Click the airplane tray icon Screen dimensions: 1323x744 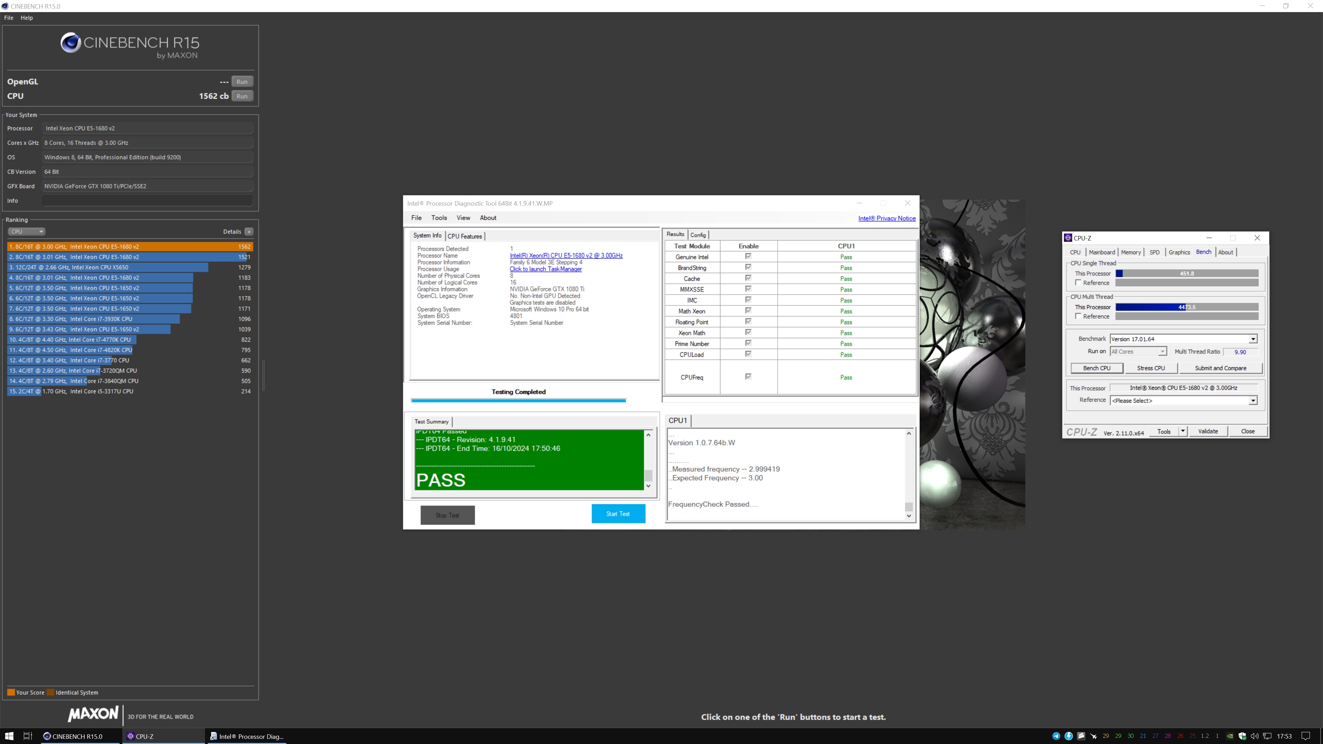pyautogui.click(x=1094, y=736)
